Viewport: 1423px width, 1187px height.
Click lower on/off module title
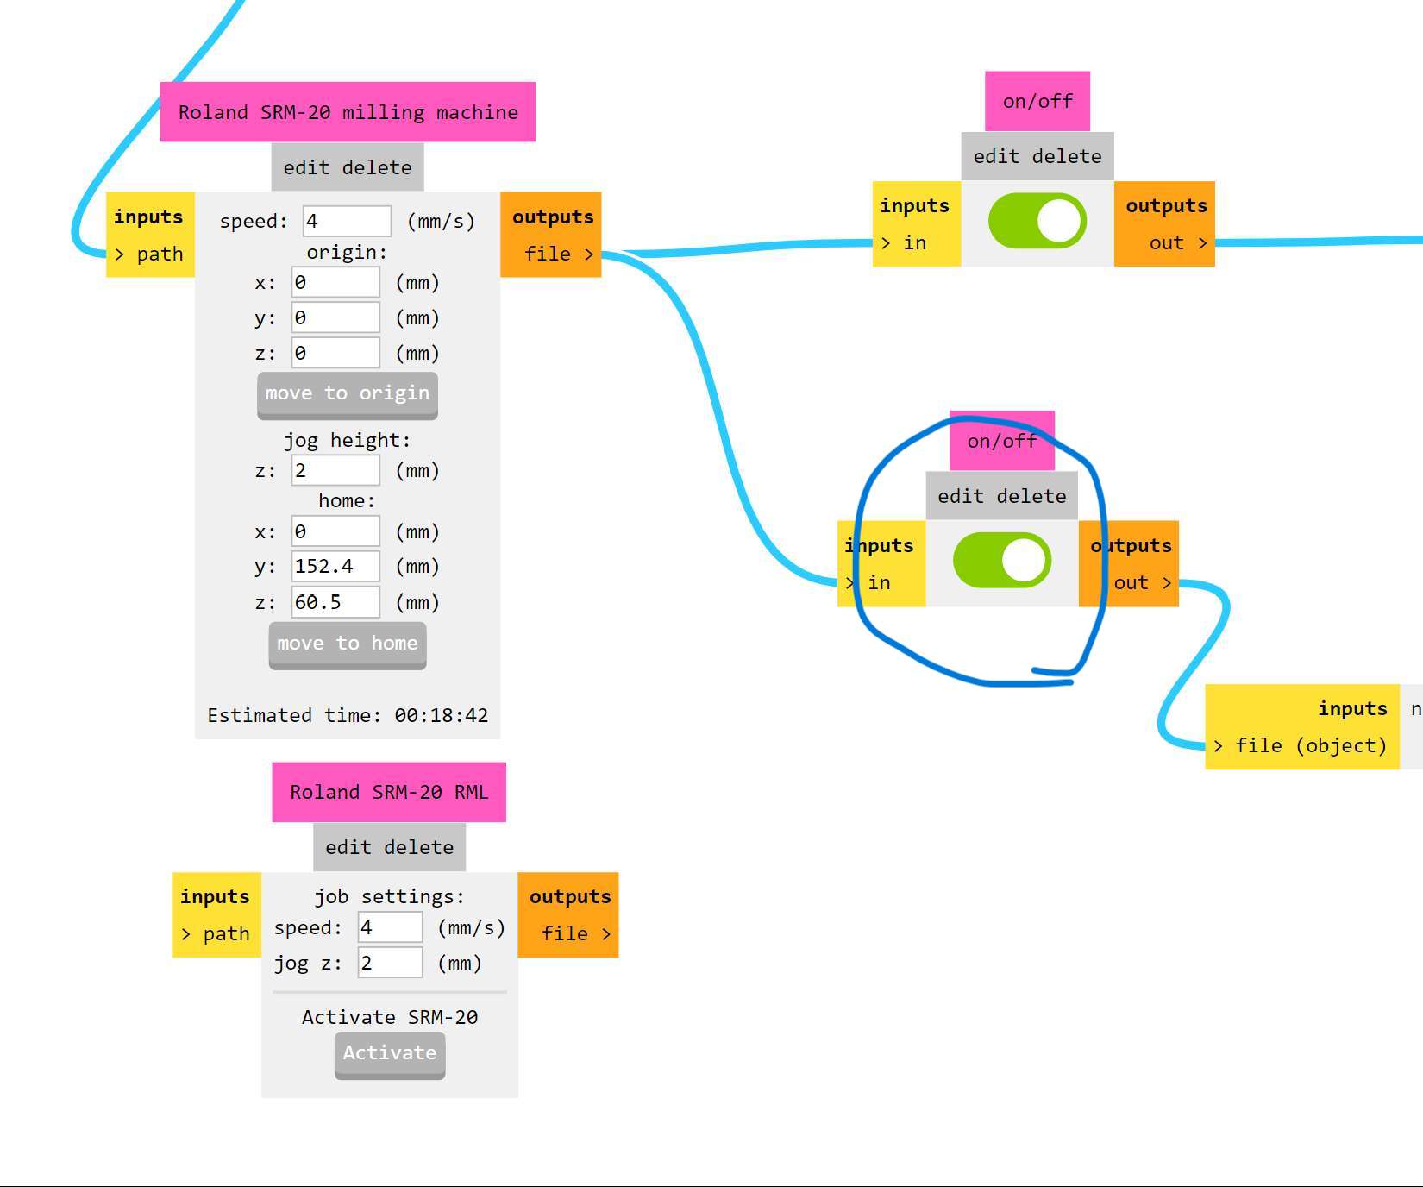pos(1002,441)
